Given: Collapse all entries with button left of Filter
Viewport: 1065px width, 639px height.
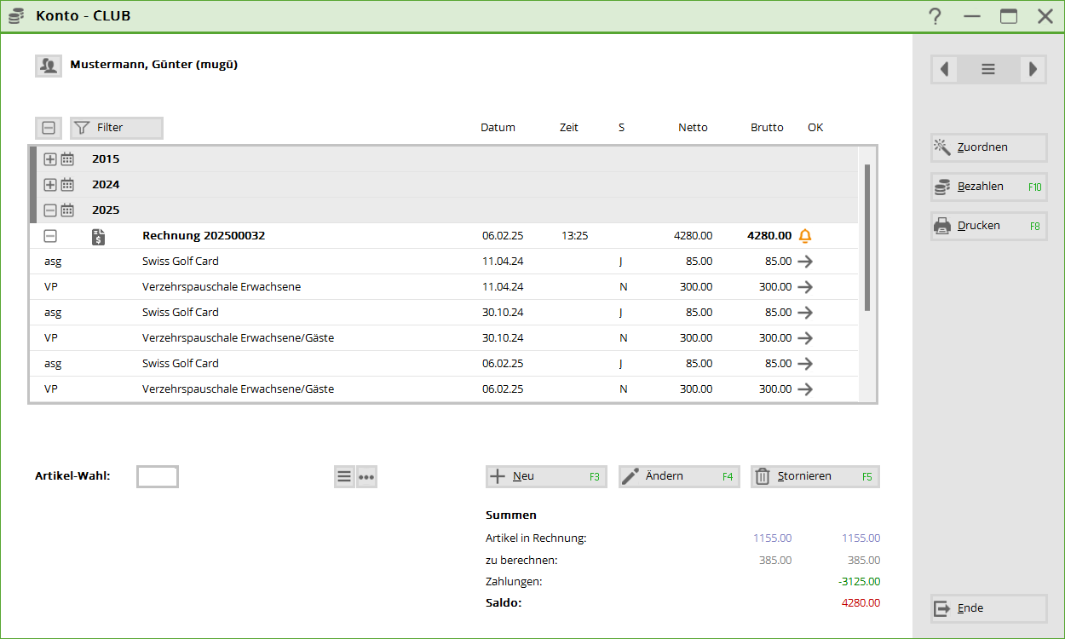Looking at the screenshot, I should point(49,128).
